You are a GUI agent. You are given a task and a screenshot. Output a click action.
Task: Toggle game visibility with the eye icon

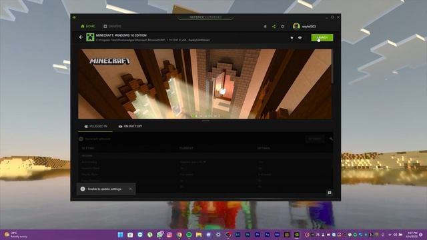point(300,37)
